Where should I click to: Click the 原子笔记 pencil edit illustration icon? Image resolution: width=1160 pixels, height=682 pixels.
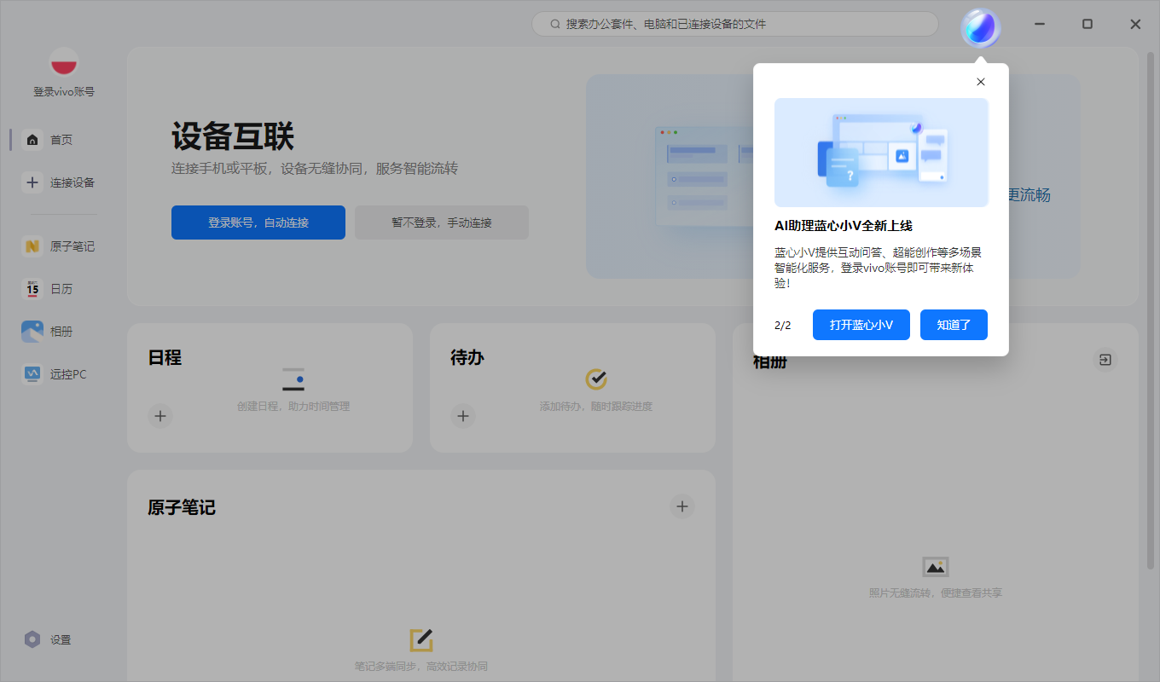click(x=421, y=640)
